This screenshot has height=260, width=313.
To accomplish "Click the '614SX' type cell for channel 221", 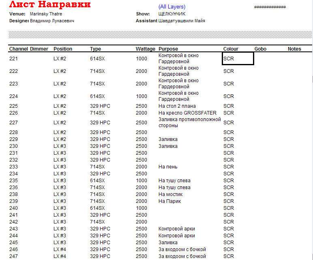I will point(97,59).
